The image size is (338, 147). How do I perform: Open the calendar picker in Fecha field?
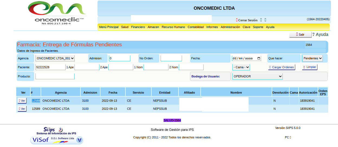(x=259, y=58)
